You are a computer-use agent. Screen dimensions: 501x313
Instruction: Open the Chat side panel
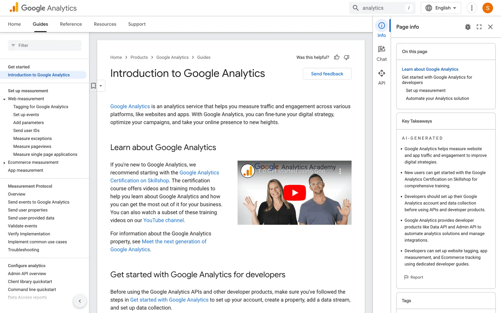381,53
